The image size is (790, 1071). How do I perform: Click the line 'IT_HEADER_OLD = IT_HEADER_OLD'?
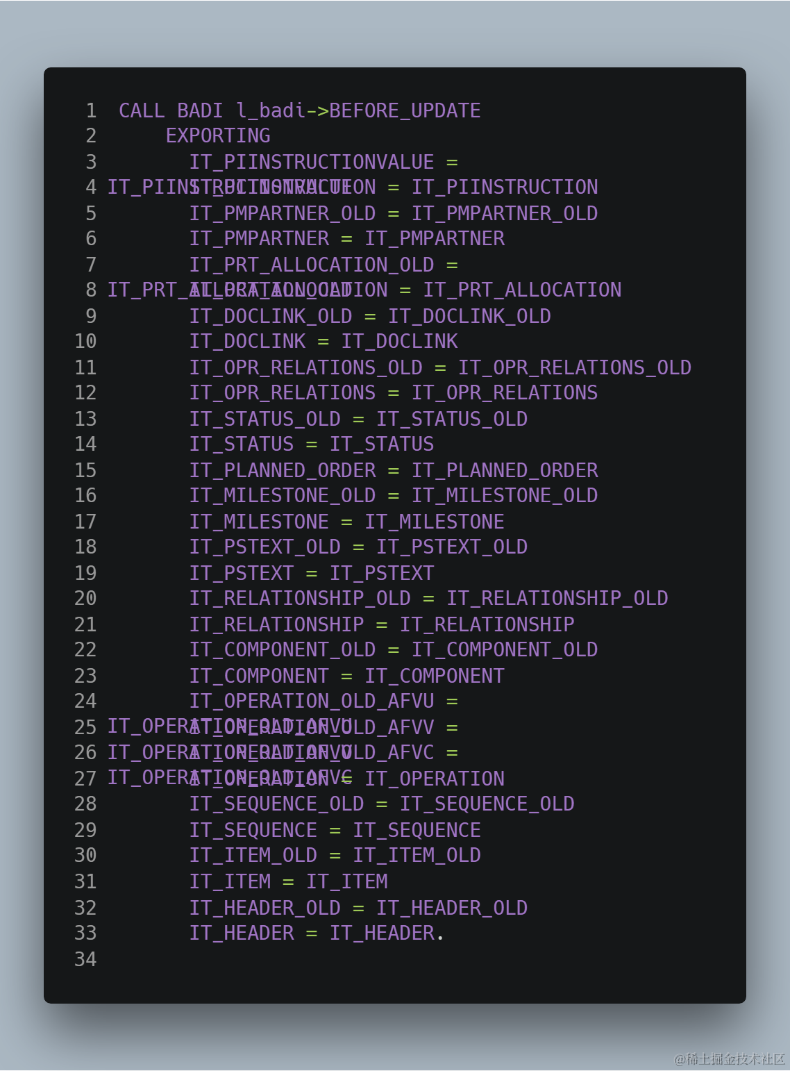coord(358,908)
